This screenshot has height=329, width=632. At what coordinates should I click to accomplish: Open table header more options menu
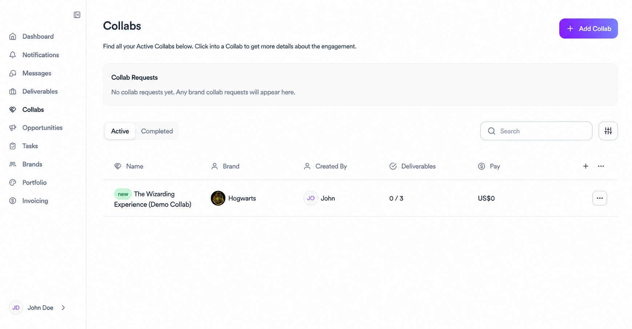tap(601, 166)
